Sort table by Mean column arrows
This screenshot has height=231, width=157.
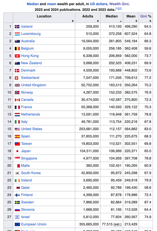coord(136,21)
